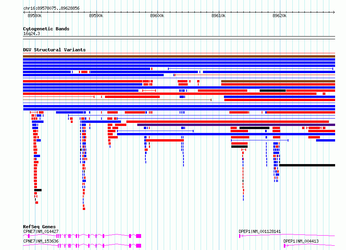Open the DPEP1|NM_004413 gene label
The height and width of the screenshot is (250, 346).
[x=301, y=241]
